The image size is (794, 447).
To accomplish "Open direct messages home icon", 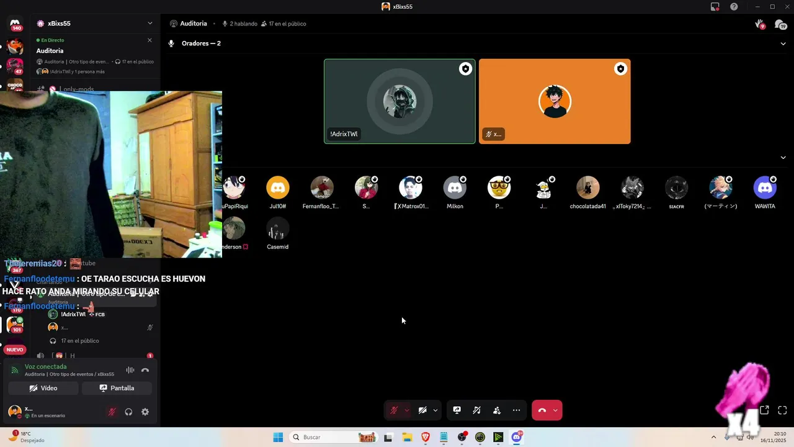I will [x=15, y=24].
